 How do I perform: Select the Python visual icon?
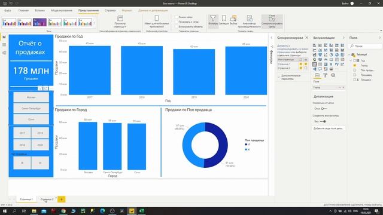click(x=337, y=64)
